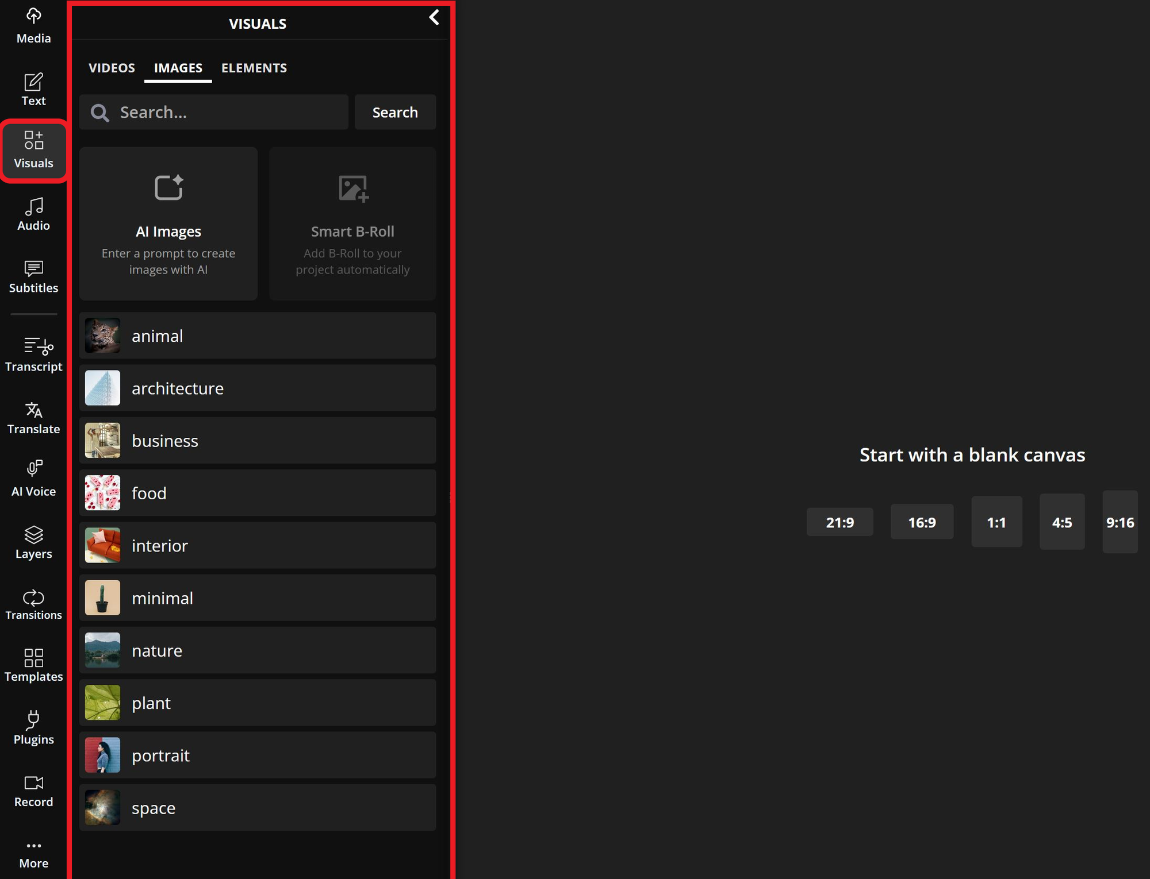Viewport: 1150px width, 879px height.
Task: Collapse the Visuals panel with the chevron
Action: tap(434, 18)
